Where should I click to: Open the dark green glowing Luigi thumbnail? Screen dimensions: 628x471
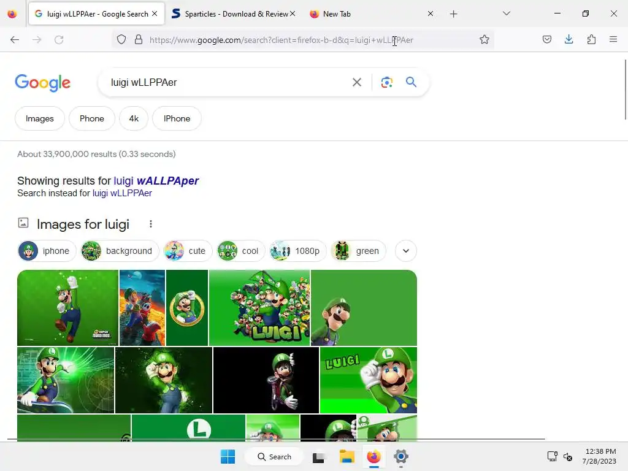(164, 380)
